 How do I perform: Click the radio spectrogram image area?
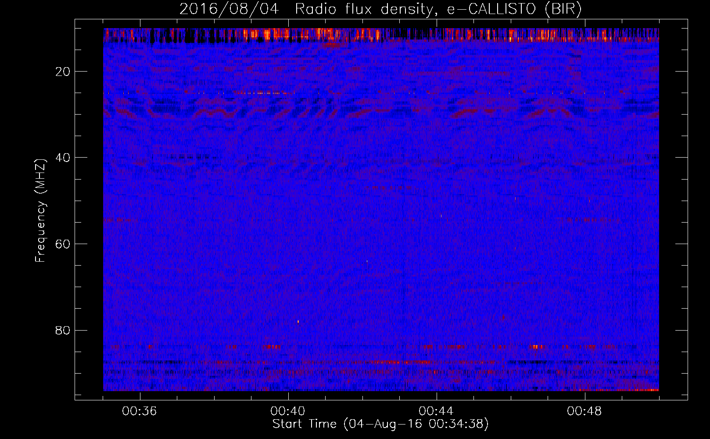tap(381, 209)
